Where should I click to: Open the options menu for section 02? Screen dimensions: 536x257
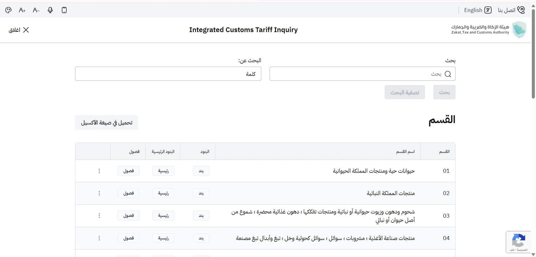click(x=99, y=193)
